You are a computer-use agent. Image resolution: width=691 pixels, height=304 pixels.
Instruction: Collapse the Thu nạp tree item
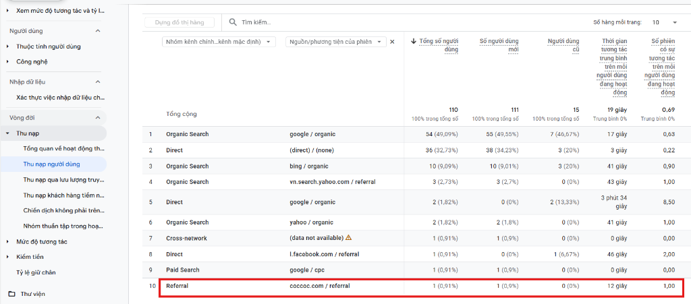tap(7, 133)
